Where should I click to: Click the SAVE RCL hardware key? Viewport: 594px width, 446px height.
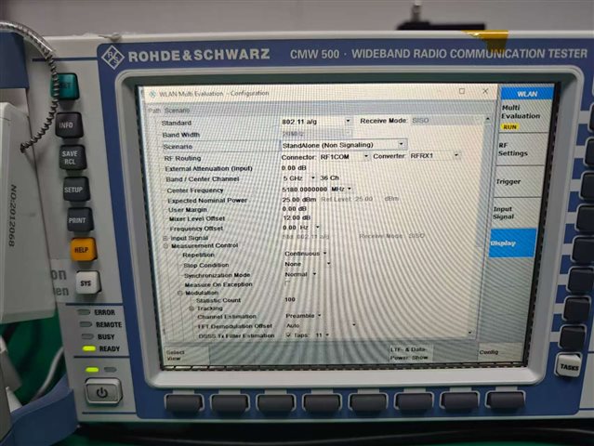[x=72, y=157]
